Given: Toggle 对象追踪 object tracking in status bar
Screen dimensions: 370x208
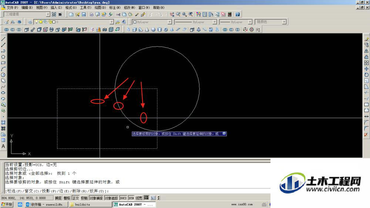Looking at the screenshot, I should click(x=111, y=198).
